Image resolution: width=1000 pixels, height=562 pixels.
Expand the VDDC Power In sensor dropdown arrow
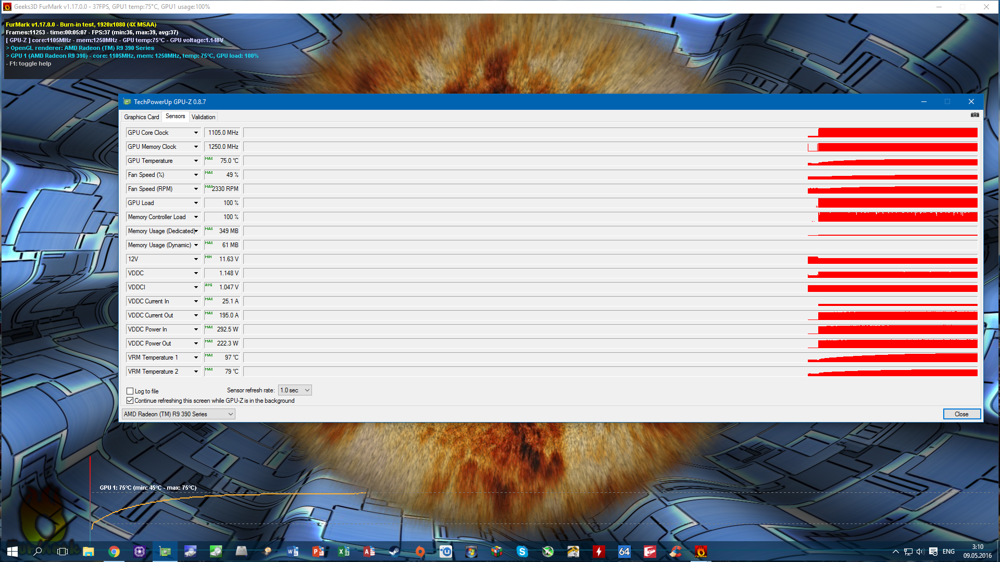click(196, 329)
